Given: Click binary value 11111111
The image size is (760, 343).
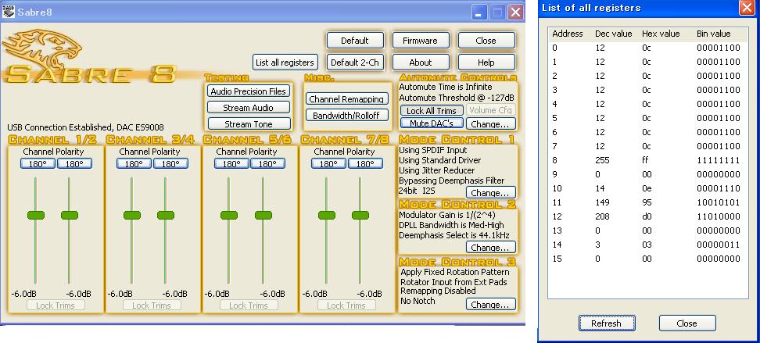Looking at the screenshot, I should [x=719, y=160].
